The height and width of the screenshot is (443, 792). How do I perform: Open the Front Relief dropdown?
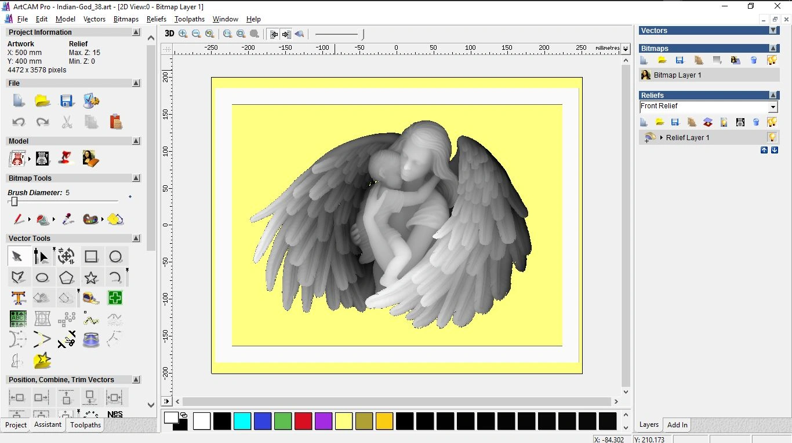coord(772,107)
